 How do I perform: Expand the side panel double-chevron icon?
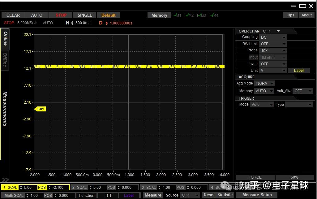5,180
